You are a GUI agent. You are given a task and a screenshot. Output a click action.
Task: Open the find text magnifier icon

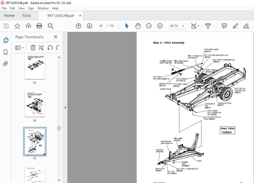(51, 26)
